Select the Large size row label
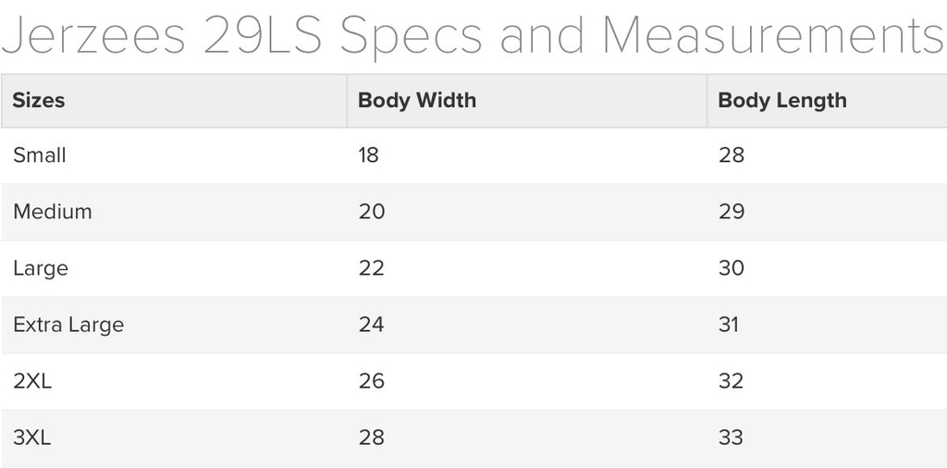 [x=41, y=269]
